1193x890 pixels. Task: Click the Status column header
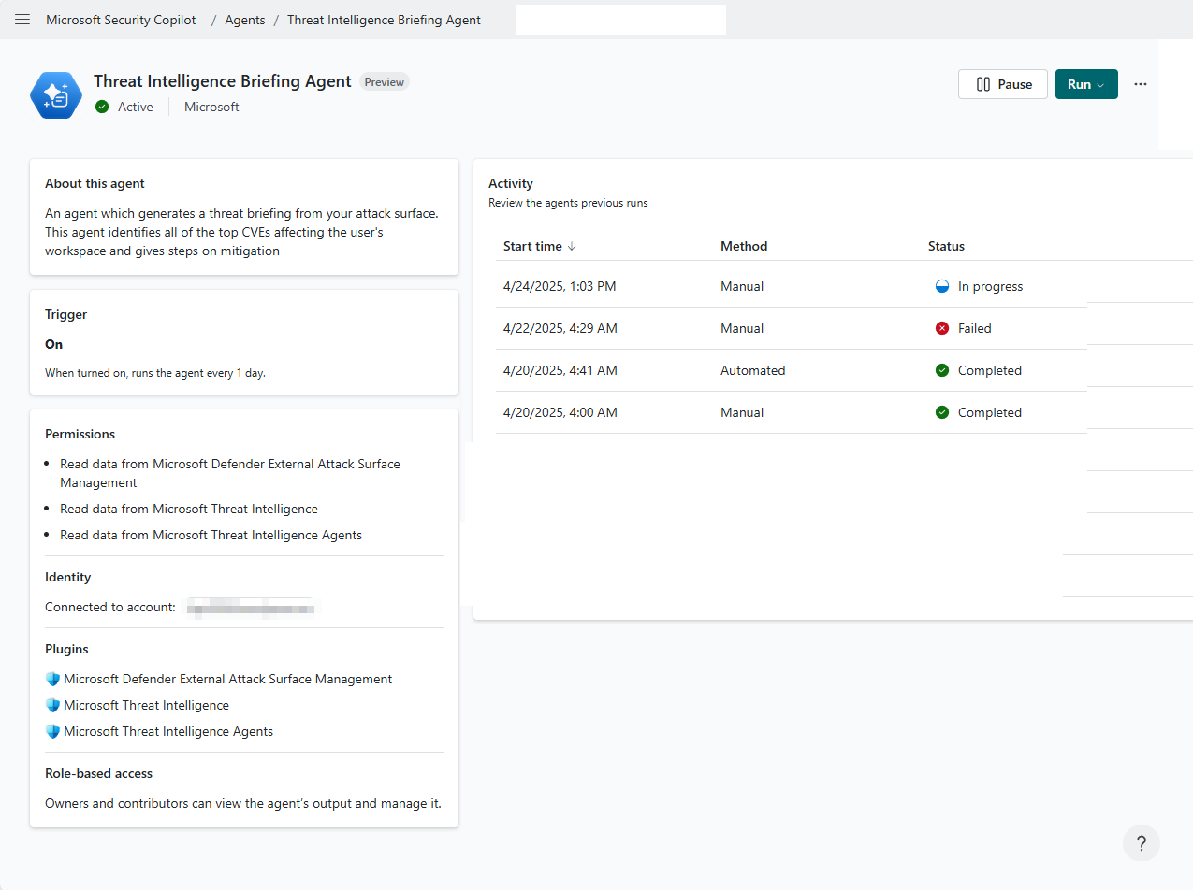click(x=946, y=247)
